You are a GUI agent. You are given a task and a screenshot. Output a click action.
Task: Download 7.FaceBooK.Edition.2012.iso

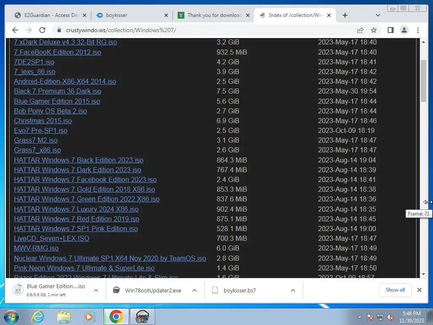coord(58,52)
